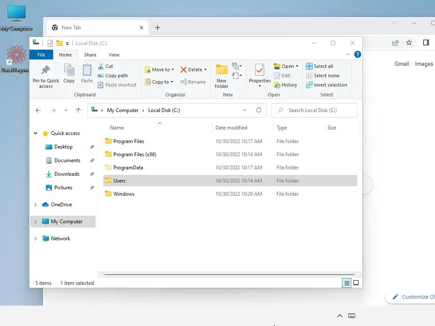Viewport: 435px width, 326px height.
Task: Select the ProgramData folder
Action: tap(230, 167)
